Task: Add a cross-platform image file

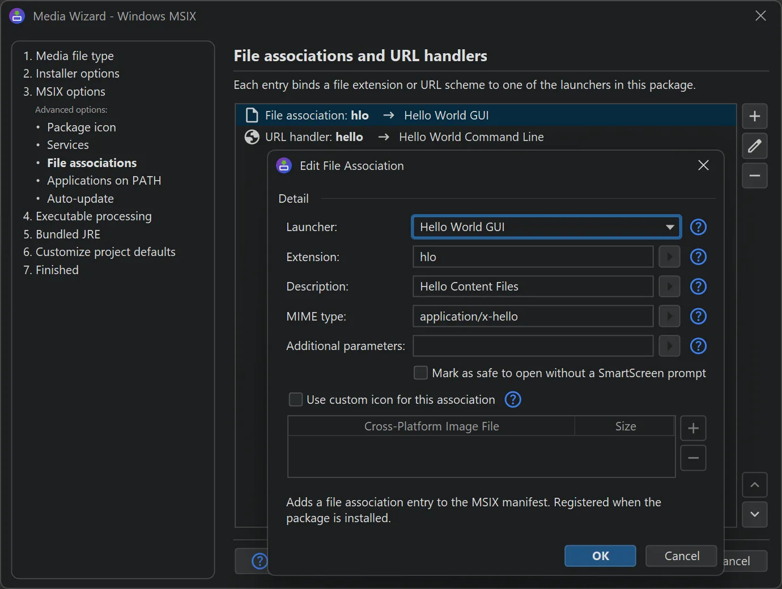Action: [693, 428]
